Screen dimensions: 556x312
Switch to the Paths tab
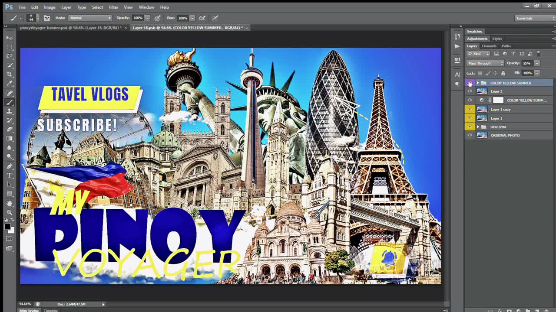(x=506, y=46)
